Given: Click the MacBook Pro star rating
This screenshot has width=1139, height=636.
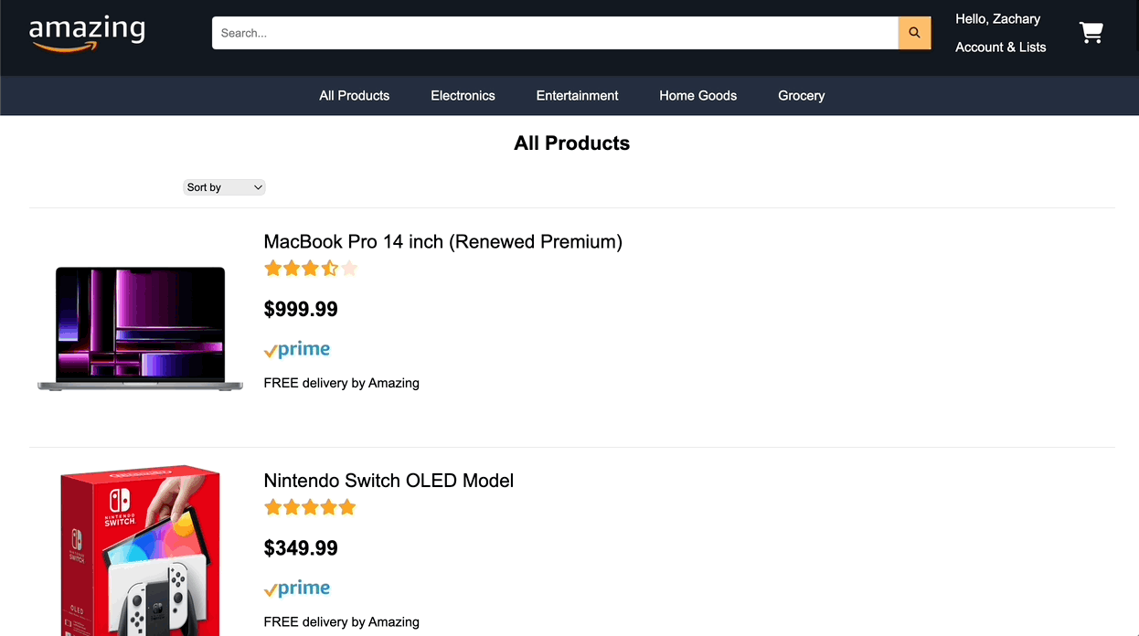Looking at the screenshot, I should [x=310, y=269].
